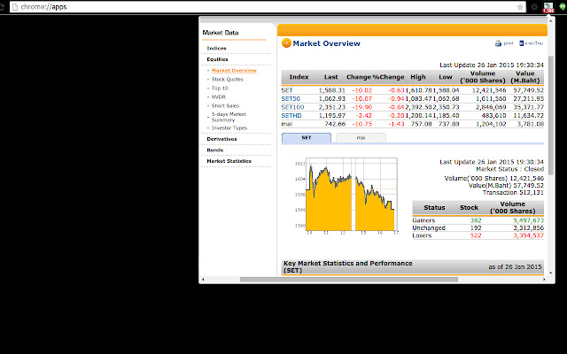
Task: Open Stock Quotes in the sidebar
Action: 228,79
